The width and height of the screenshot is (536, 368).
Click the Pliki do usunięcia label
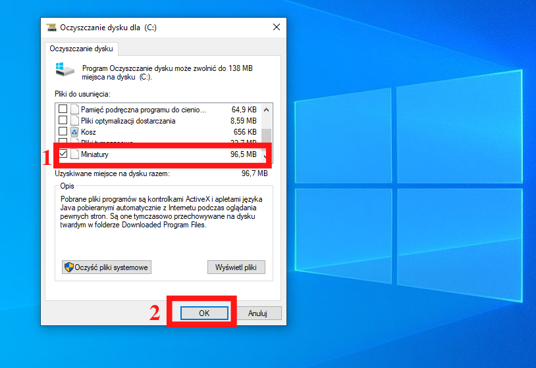point(82,94)
